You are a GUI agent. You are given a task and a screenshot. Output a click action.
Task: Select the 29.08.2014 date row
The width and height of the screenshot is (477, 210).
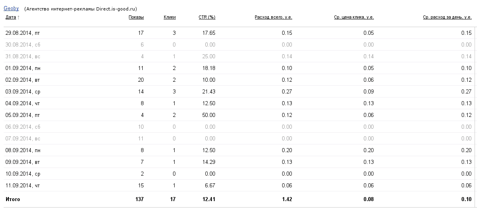23,33
